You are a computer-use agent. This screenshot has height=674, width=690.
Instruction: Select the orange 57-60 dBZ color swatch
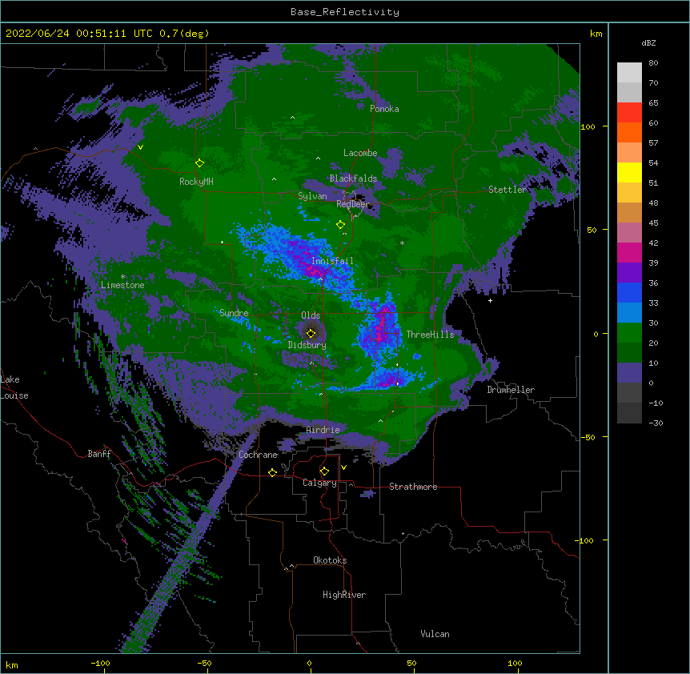[629, 132]
